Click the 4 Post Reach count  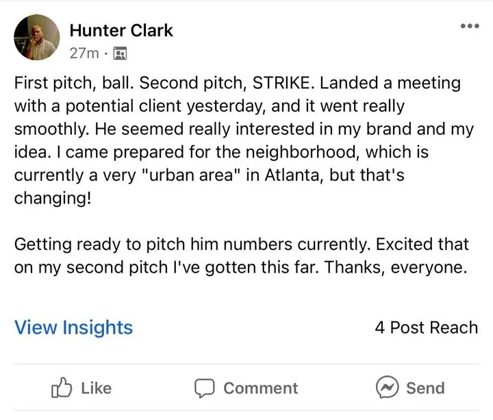427,328
